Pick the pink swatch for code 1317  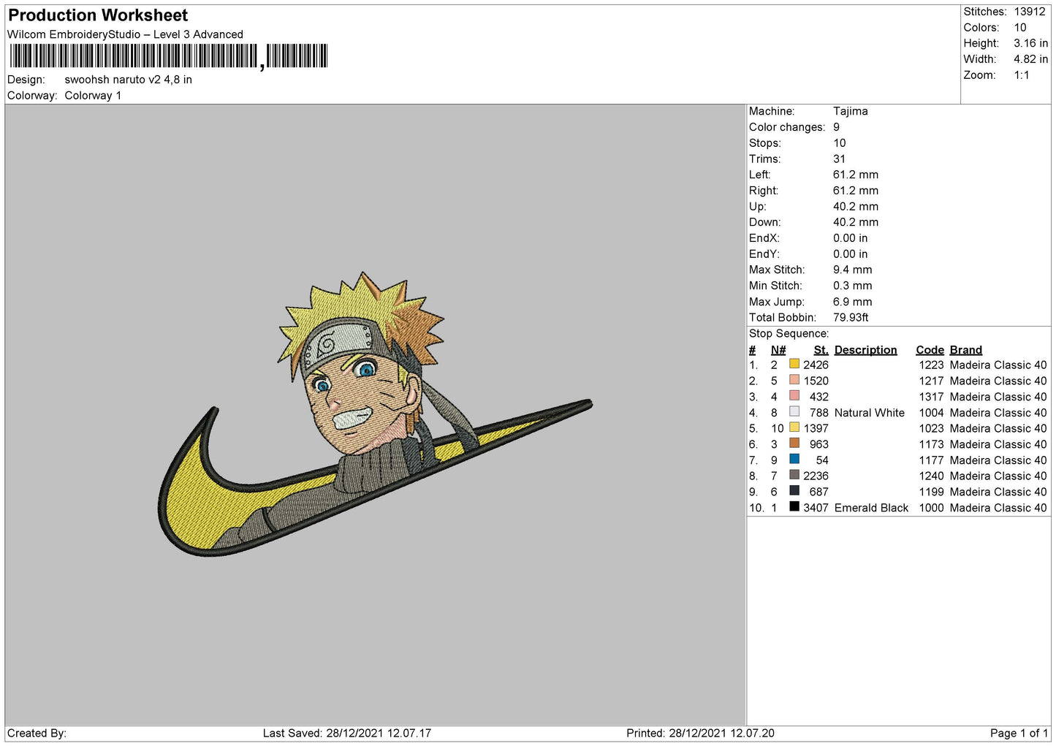point(794,396)
